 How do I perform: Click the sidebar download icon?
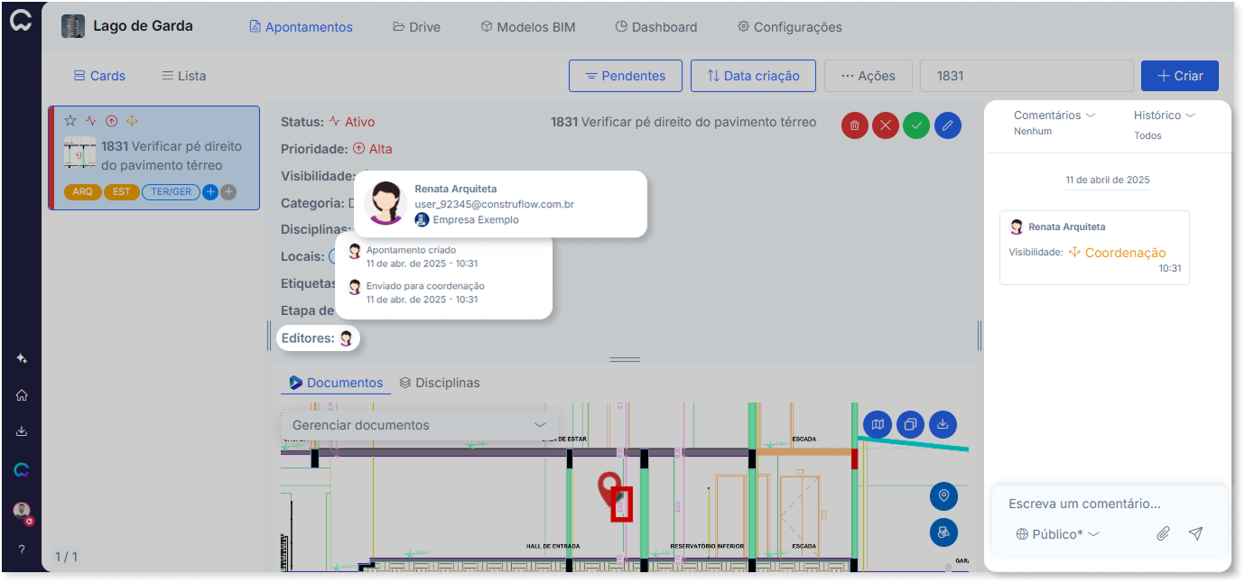(22, 431)
